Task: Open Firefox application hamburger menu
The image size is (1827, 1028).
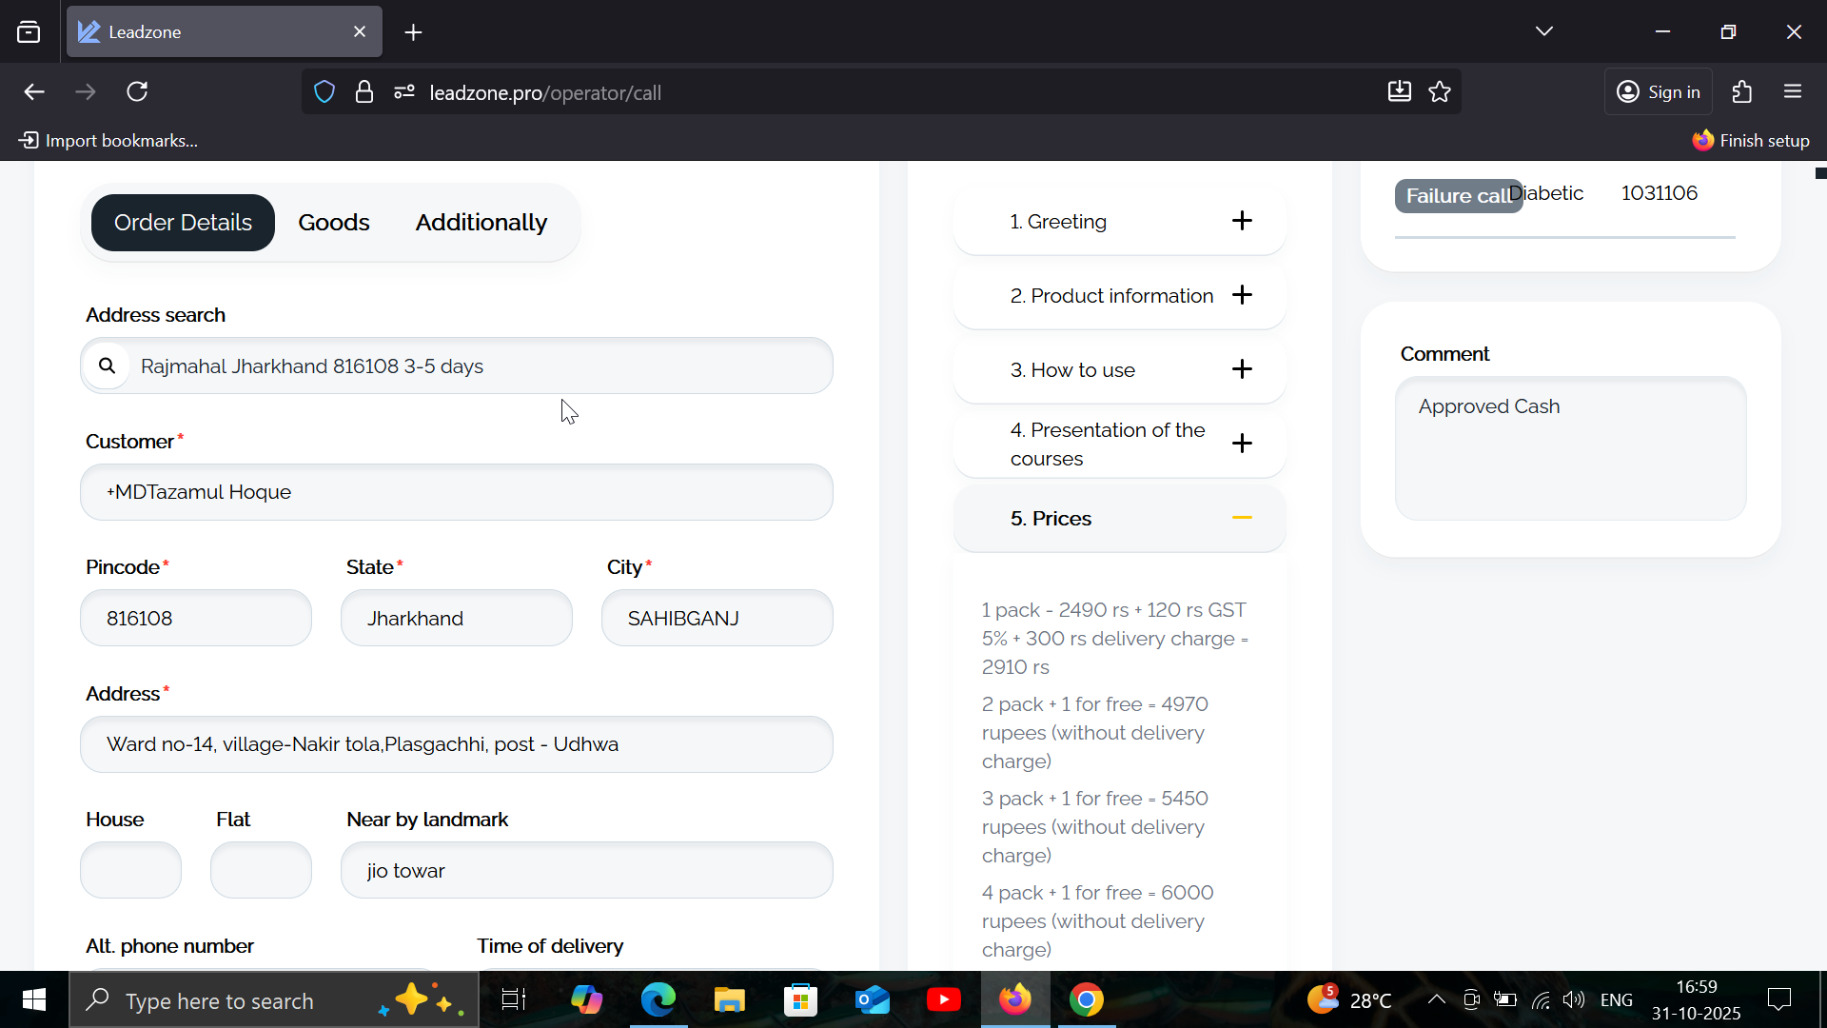Action: coord(1793,92)
